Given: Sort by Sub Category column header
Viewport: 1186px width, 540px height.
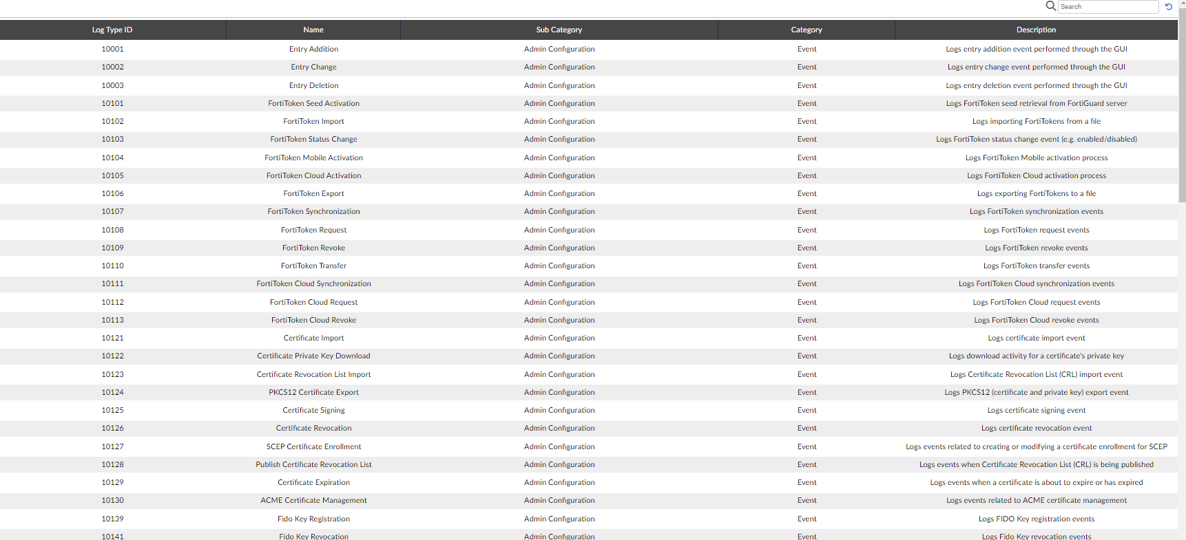Looking at the screenshot, I should 559,30.
